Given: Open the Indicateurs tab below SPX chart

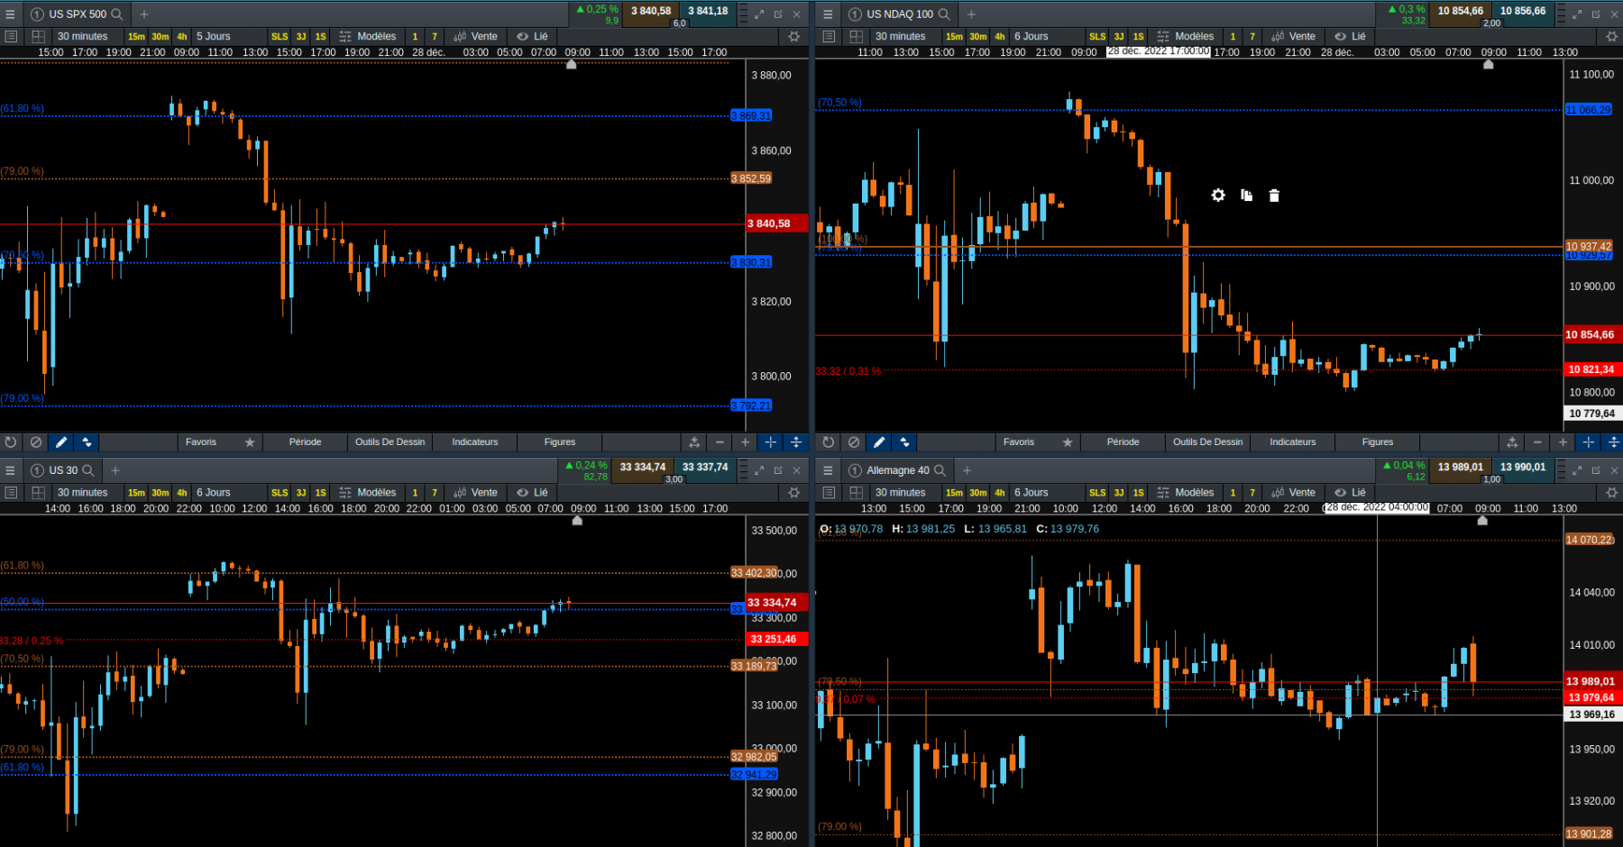Looking at the screenshot, I should (475, 442).
